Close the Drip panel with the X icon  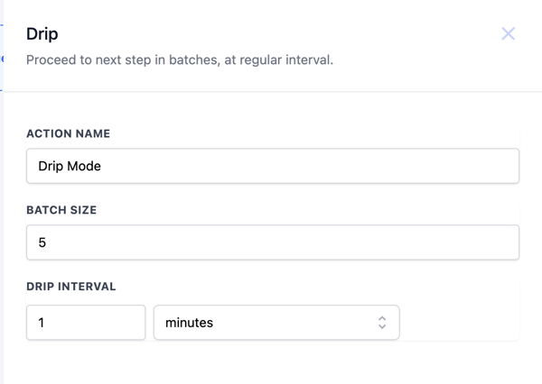(x=508, y=34)
